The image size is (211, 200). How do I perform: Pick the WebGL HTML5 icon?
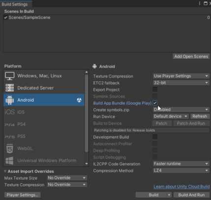(10, 148)
